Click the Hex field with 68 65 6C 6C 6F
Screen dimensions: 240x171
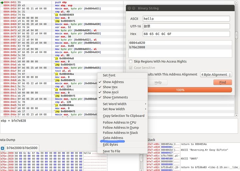(x=186, y=34)
